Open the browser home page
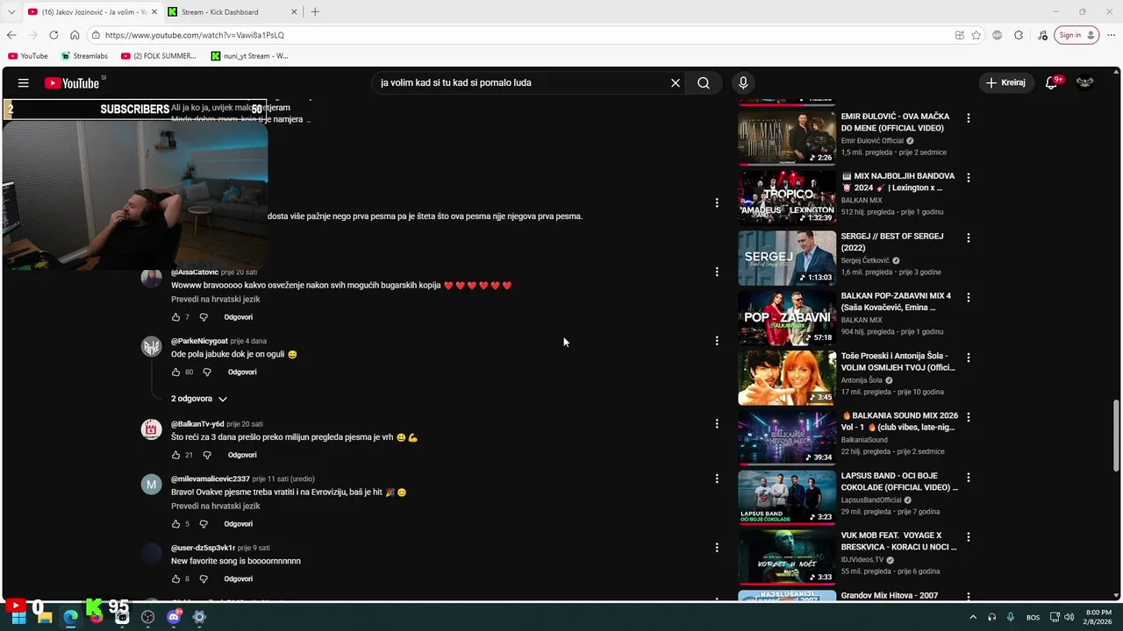Viewport: 1123px width, 631px height. 75,35
